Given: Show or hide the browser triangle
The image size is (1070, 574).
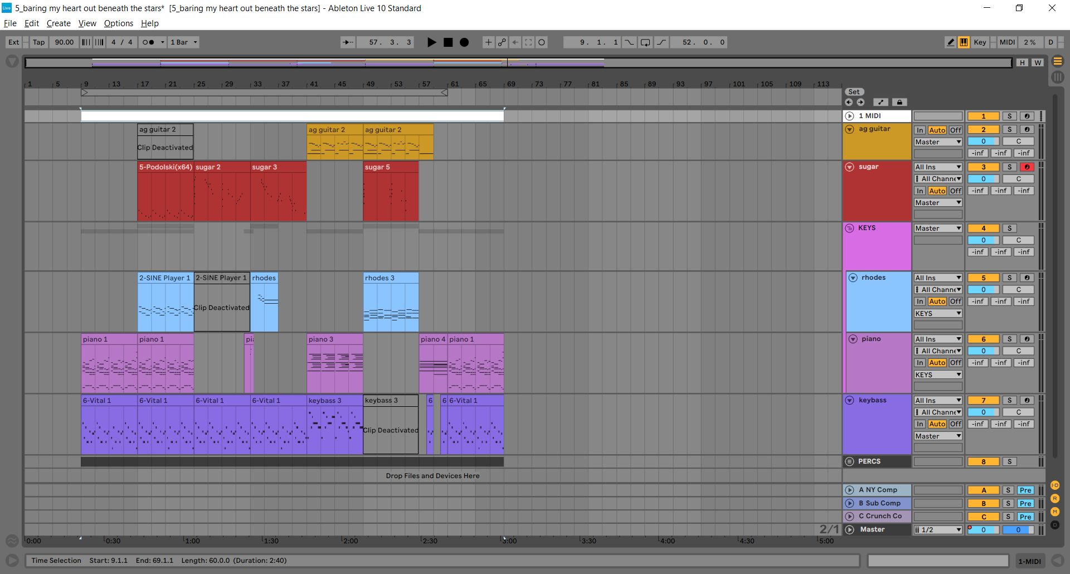Looking at the screenshot, I should click(12, 61).
